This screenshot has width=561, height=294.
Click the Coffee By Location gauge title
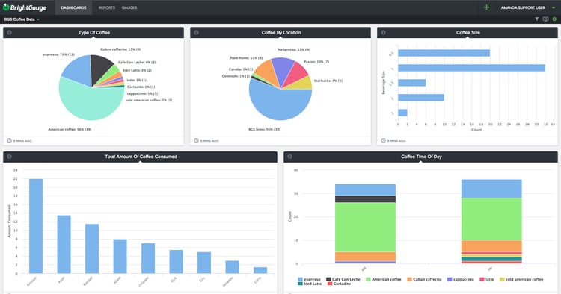coord(280,33)
